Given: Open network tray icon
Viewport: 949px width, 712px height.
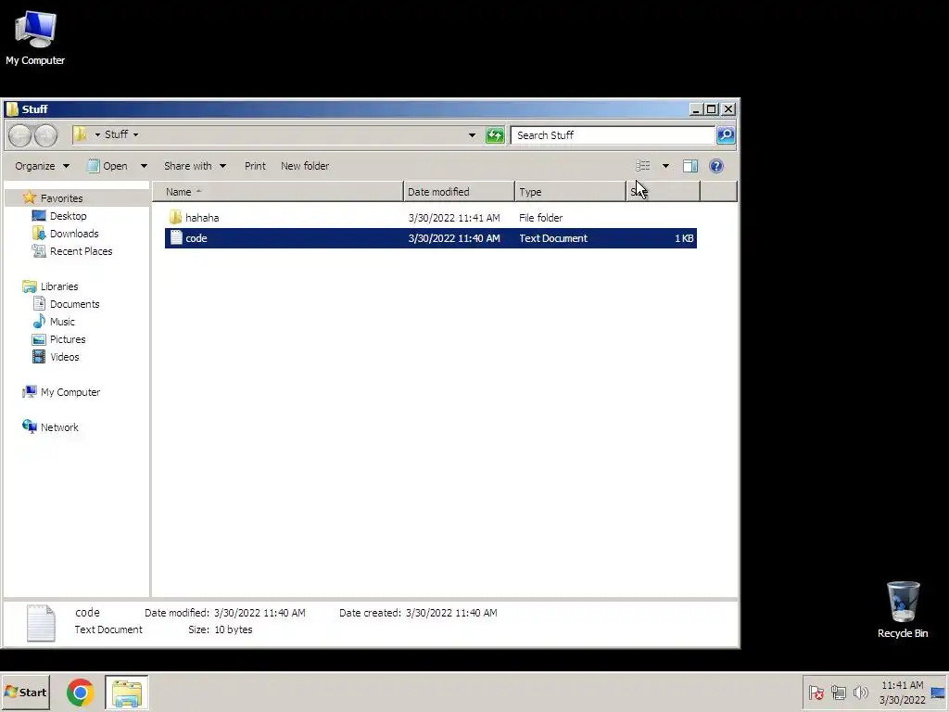Looking at the screenshot, I should [x=838, y=692].
